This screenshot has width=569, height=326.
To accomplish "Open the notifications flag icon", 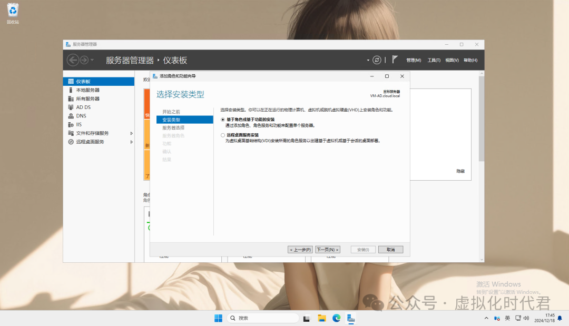I will [x=395, y=60].
